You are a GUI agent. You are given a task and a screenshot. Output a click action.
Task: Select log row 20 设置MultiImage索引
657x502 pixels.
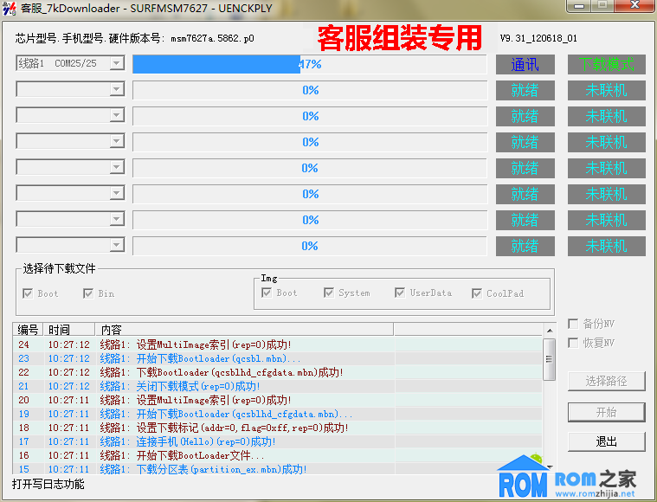click(x=277, y=400)
